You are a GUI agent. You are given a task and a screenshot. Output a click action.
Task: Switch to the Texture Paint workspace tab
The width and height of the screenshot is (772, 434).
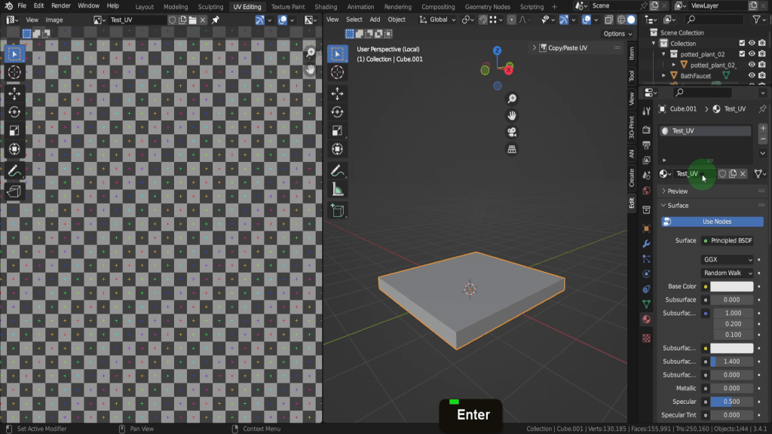pos(288,7)
